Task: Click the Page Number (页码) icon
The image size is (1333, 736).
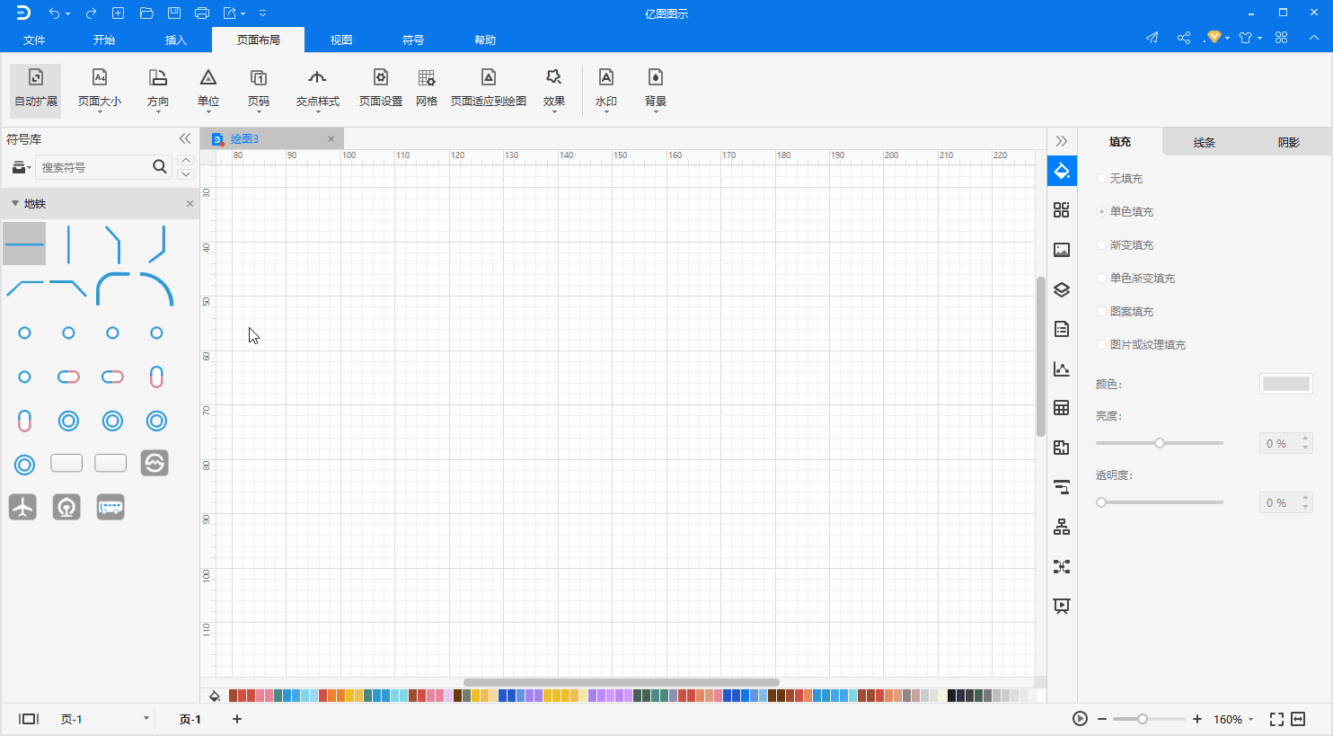Action: pyautogui.click(x=259, y=90)
